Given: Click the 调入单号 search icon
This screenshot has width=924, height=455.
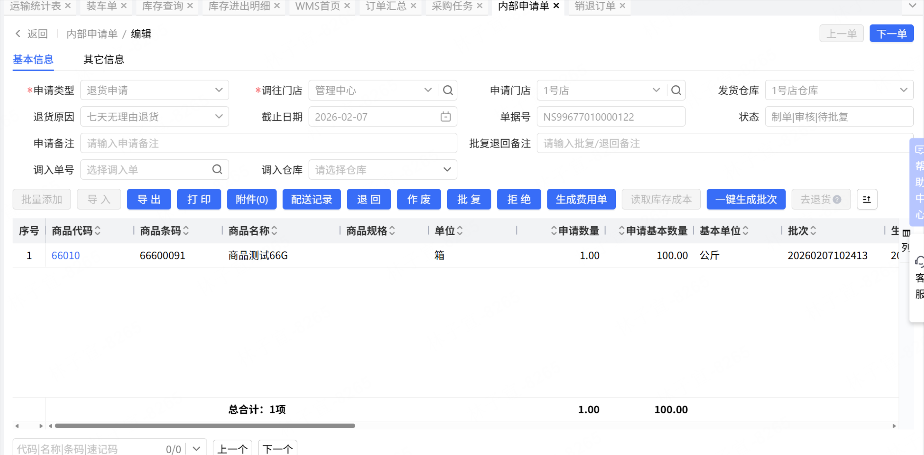Looking at the screenshot, I should click(217, 169).
